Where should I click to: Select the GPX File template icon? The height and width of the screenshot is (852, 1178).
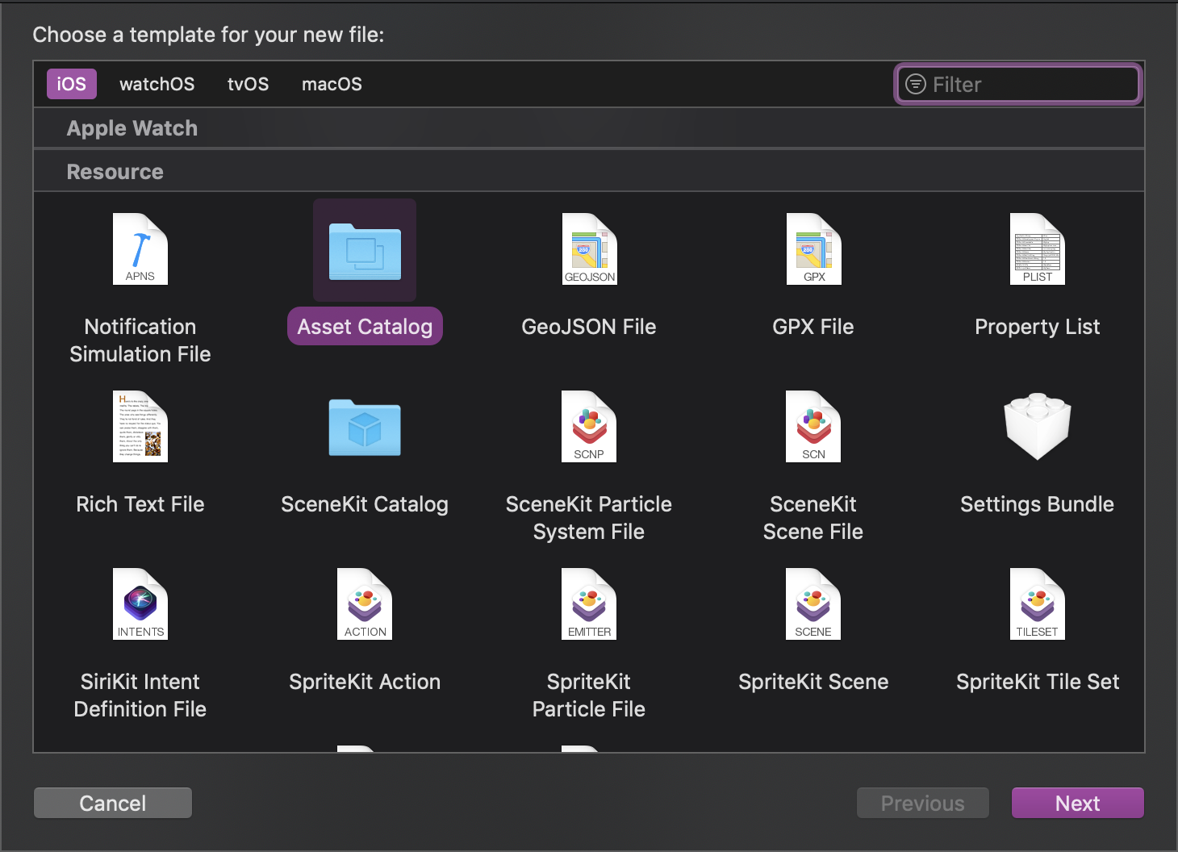[813, 249]
